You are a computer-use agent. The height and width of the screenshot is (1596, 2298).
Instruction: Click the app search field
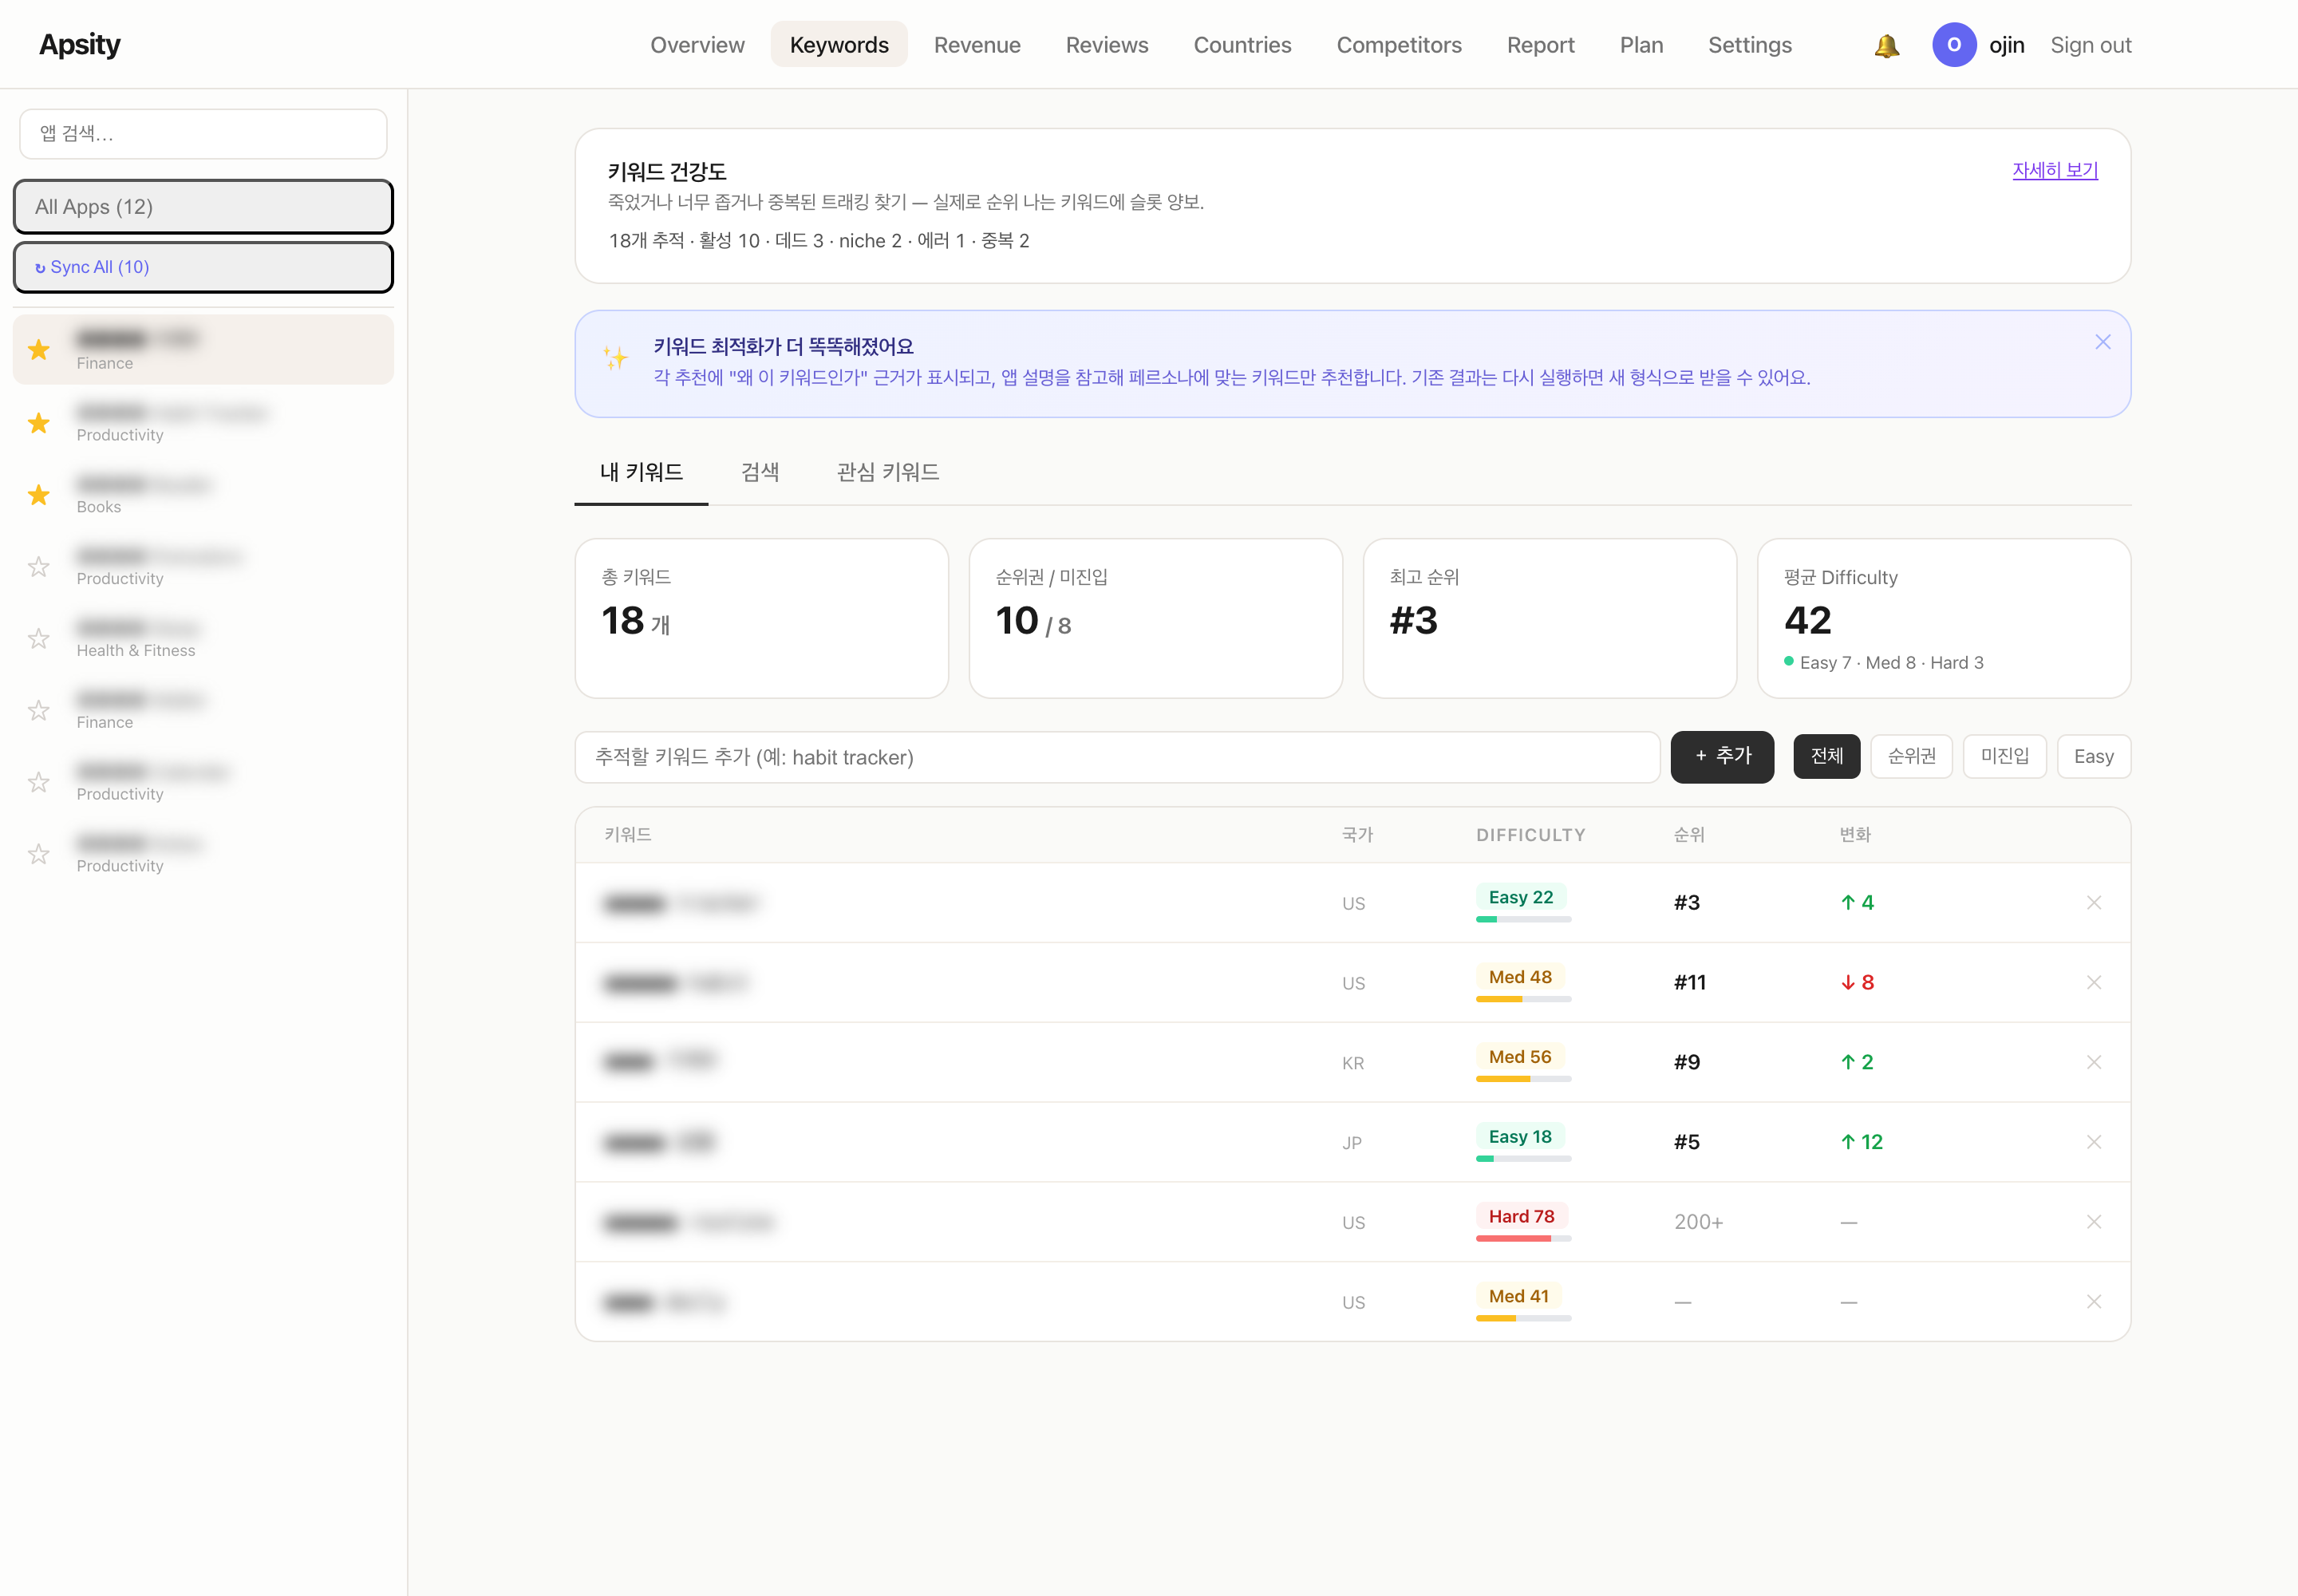pos(203,134)
